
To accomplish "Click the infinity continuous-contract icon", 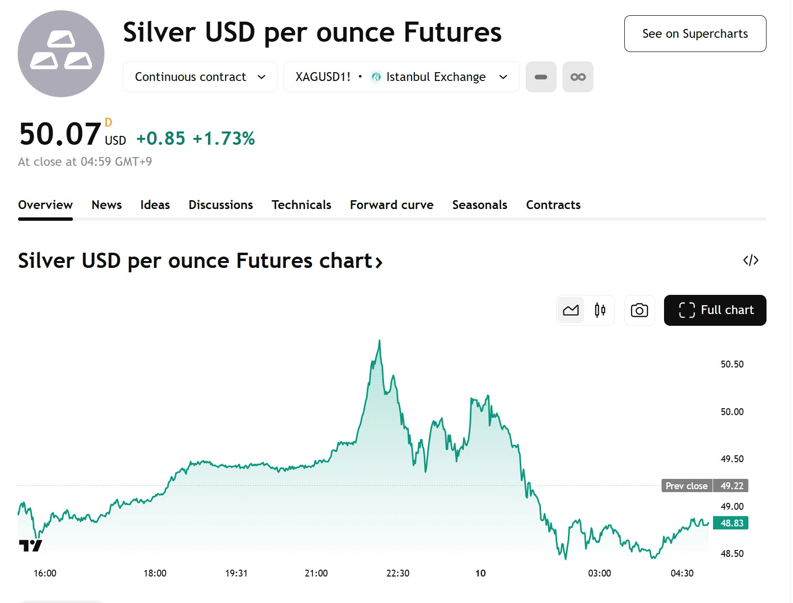I will click(x=578, y=77).
